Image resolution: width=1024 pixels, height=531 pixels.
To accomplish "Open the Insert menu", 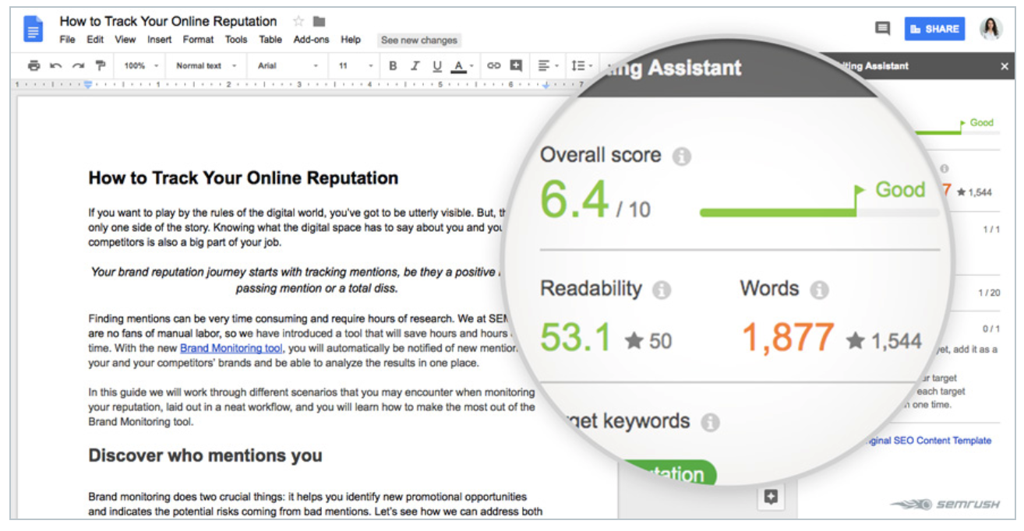I will [x=159, y=40].
